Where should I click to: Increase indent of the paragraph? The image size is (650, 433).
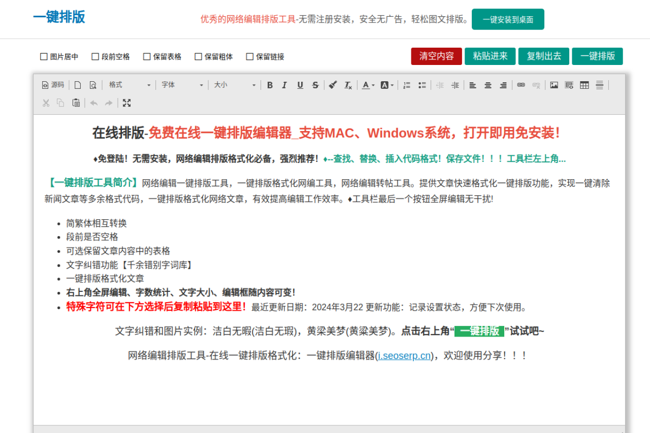click(455, 85)
